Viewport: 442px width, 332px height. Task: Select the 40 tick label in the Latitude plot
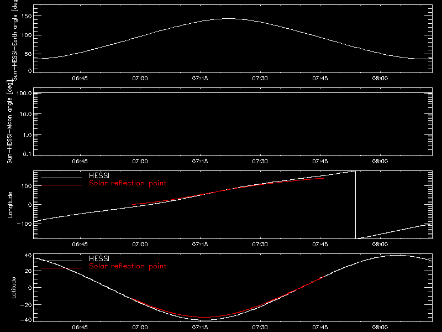(x=28, y=256)
